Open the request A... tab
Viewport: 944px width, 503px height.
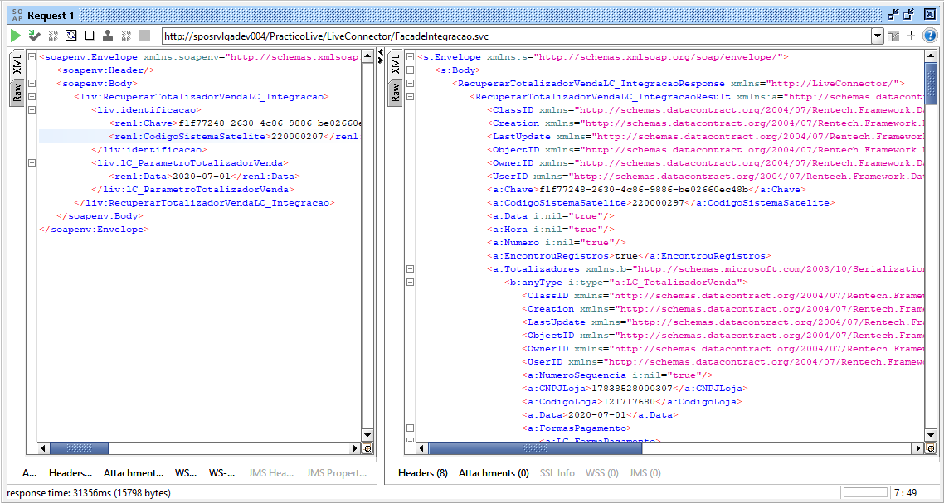click(x=30, y=473)
